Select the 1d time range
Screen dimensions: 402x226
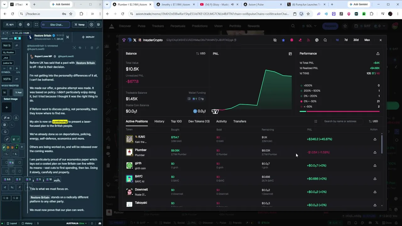[337, 40]
